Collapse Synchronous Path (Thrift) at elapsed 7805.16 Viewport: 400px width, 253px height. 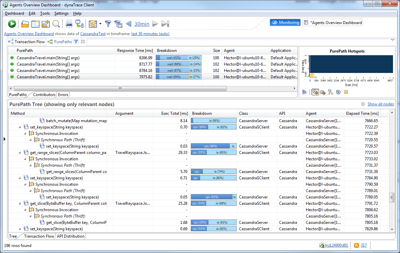30,216
